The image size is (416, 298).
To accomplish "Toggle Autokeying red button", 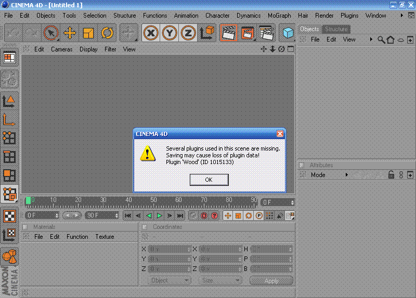I will point(204,215).
